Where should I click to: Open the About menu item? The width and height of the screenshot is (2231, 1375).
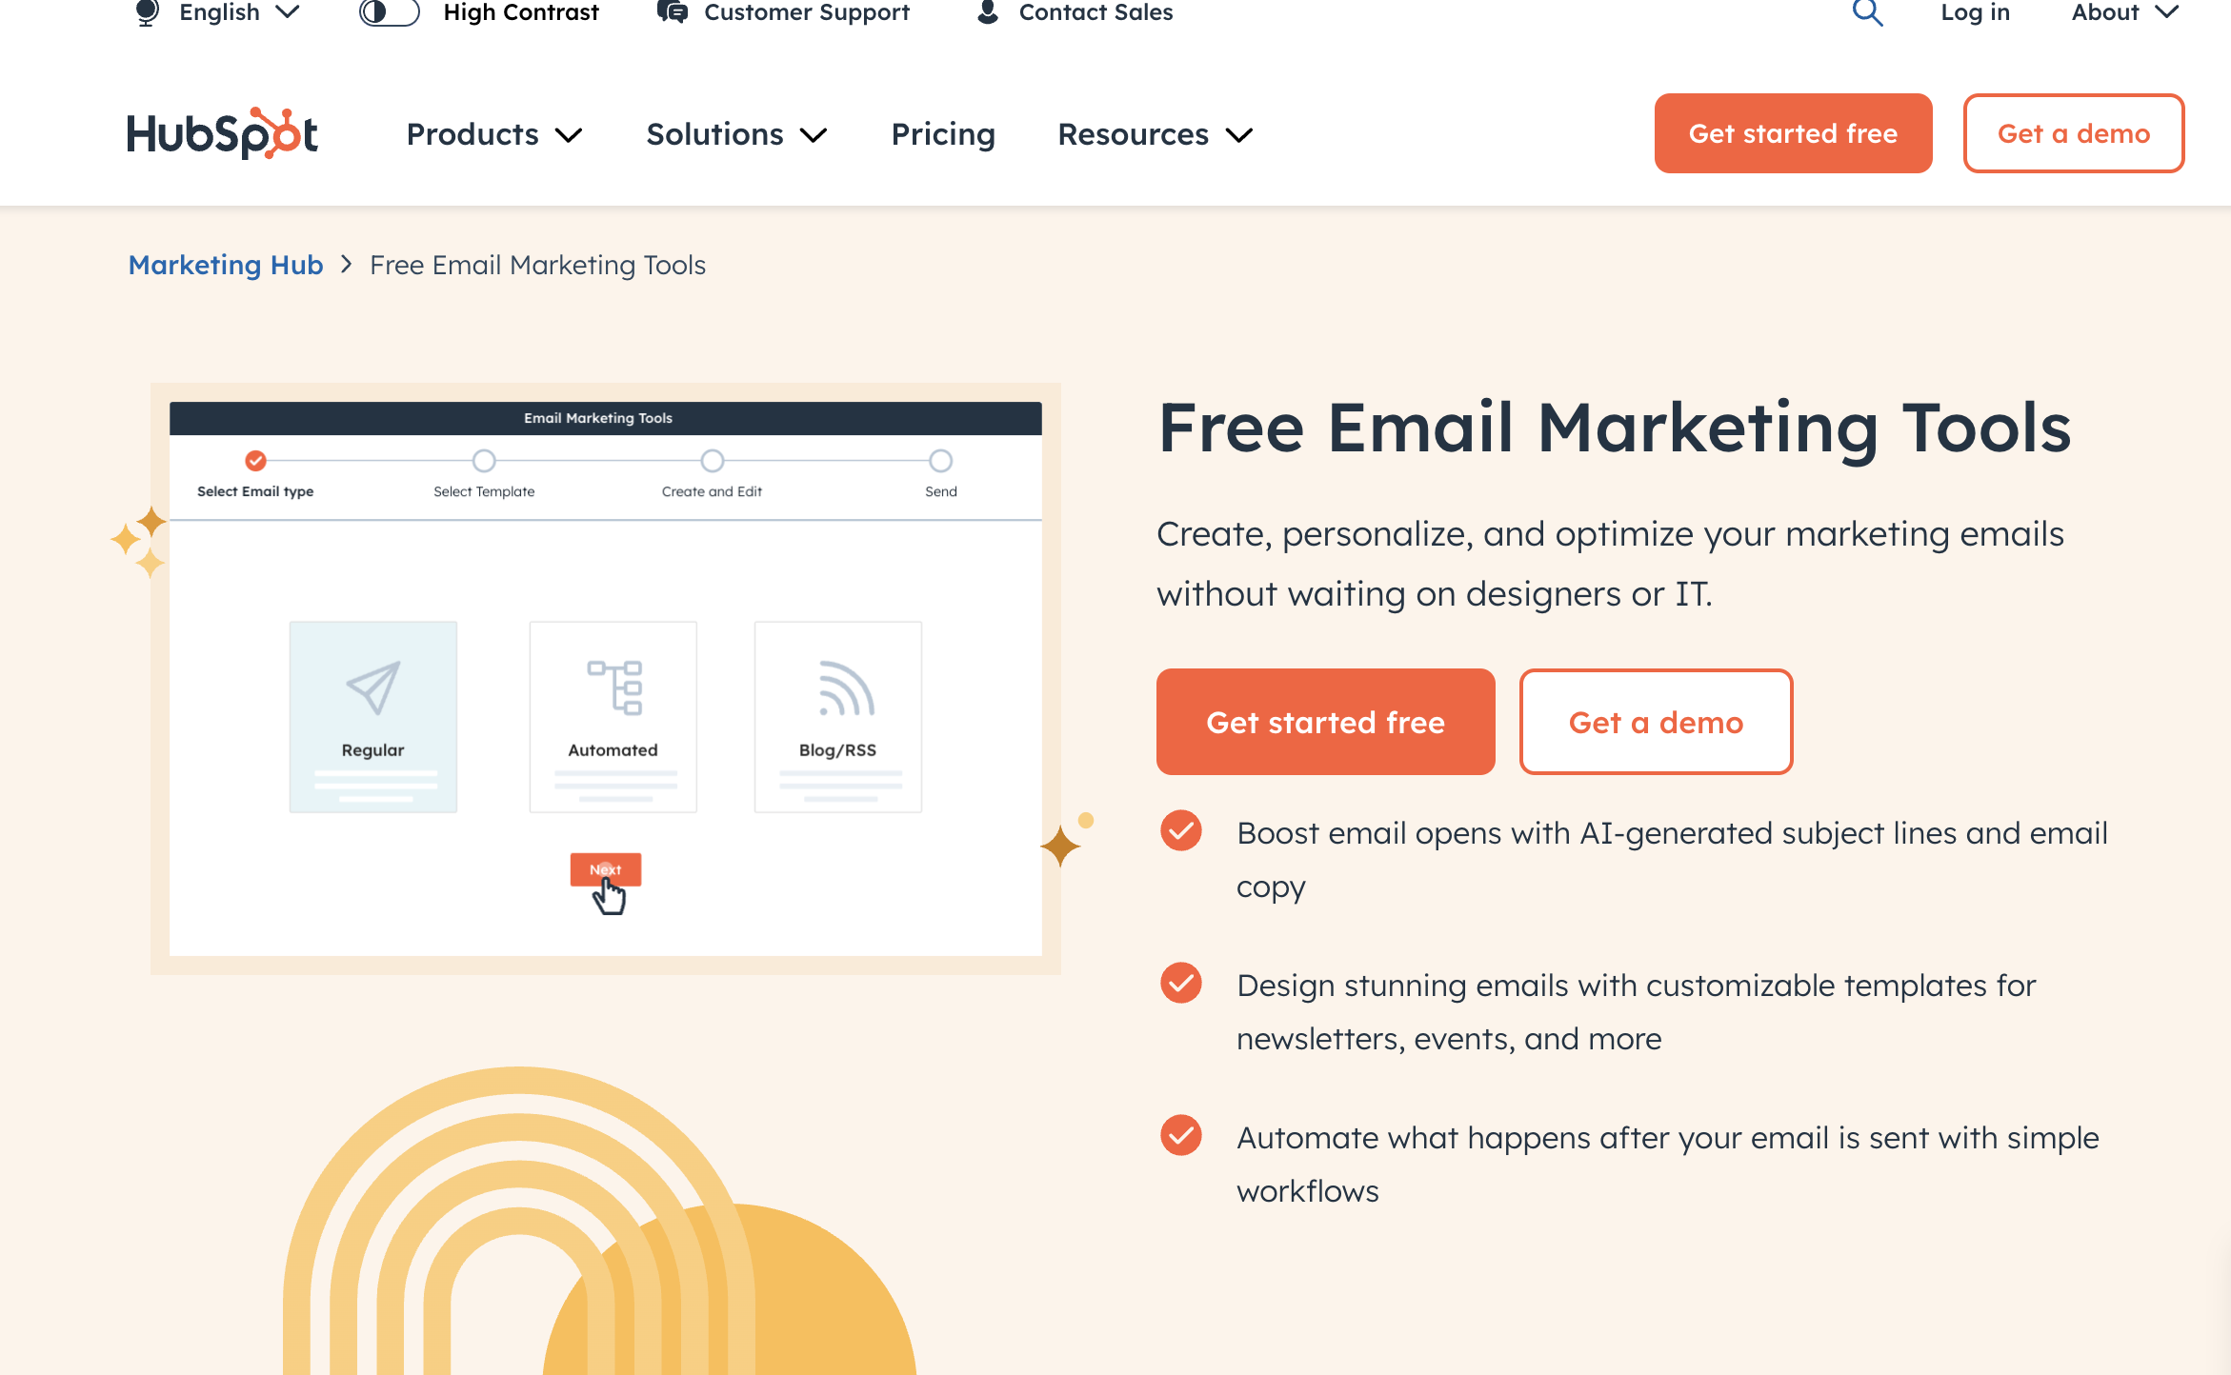pyautogui.click(x=2122, y=14)
